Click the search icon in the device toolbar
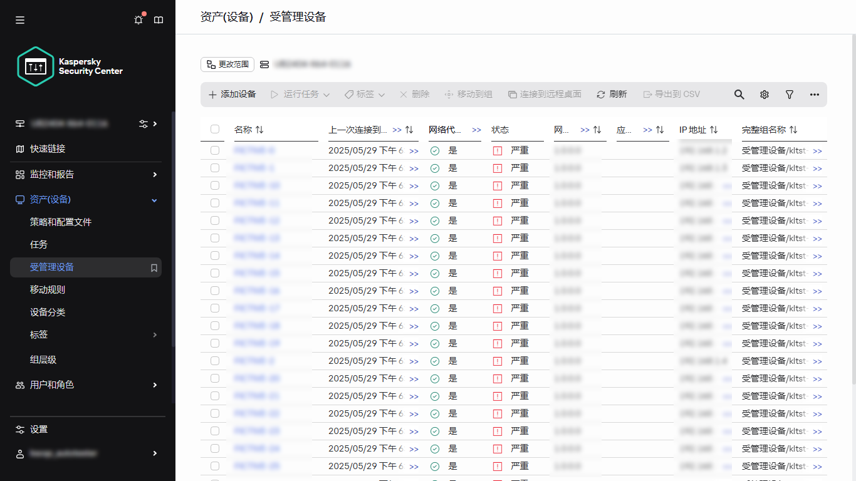The height and width of the screenshot is (481, 856). 739,94
